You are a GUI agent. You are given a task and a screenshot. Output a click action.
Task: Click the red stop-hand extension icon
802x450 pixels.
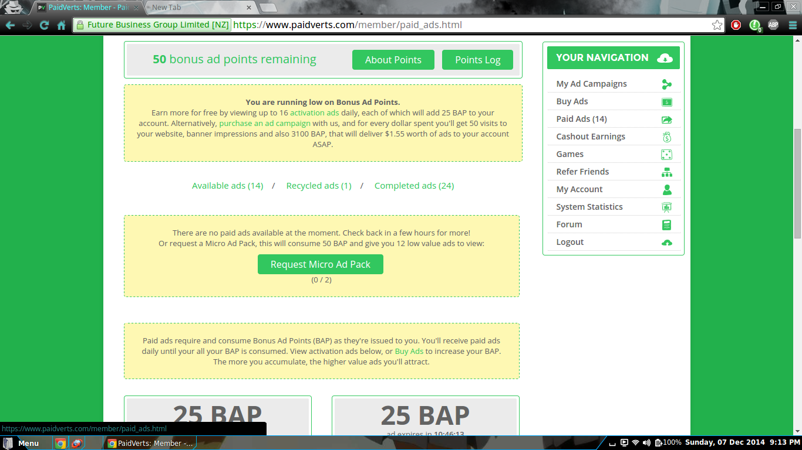coord(736,25)
